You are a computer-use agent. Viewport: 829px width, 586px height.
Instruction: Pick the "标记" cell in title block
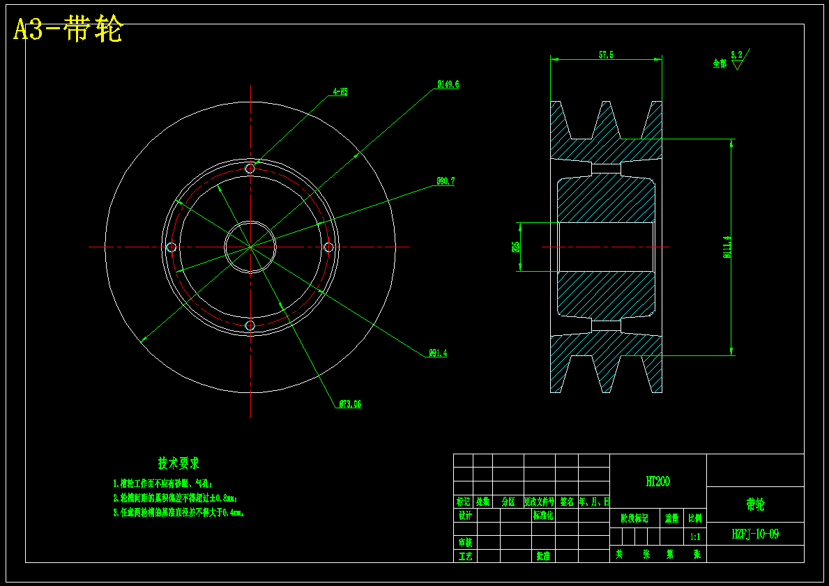463,502
